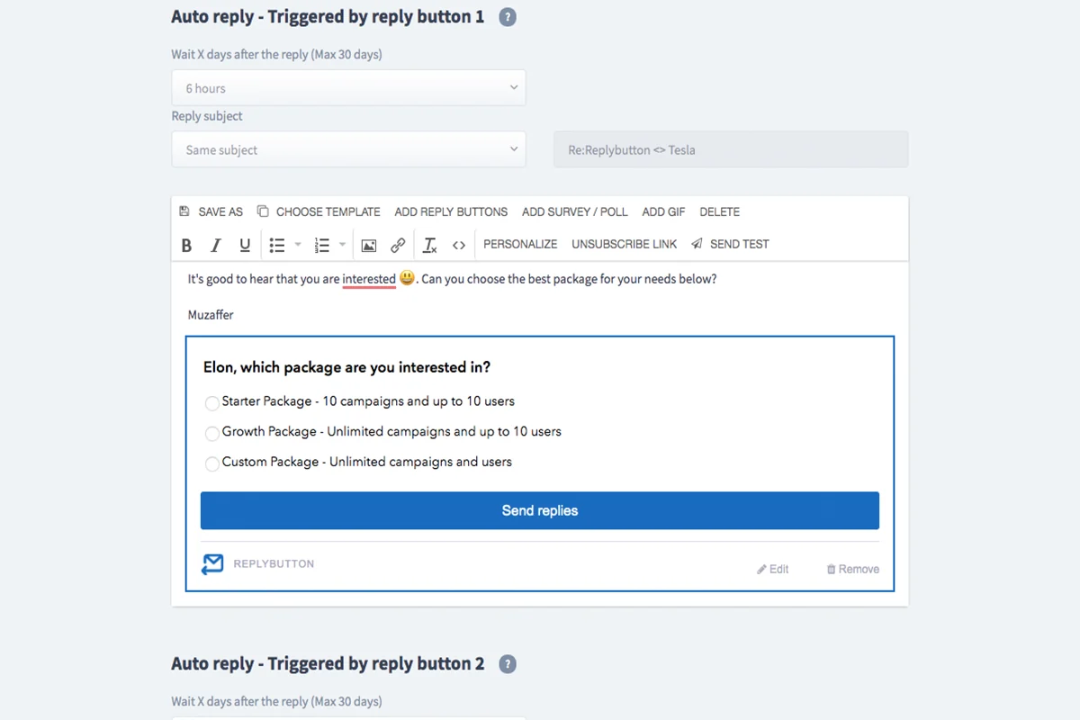The image size is (1080, 720).
Task: Insert an image into the reply
Action: [369, 245]
